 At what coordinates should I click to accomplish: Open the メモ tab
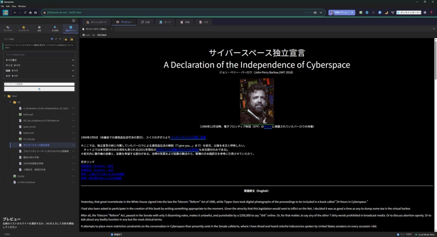204,22
